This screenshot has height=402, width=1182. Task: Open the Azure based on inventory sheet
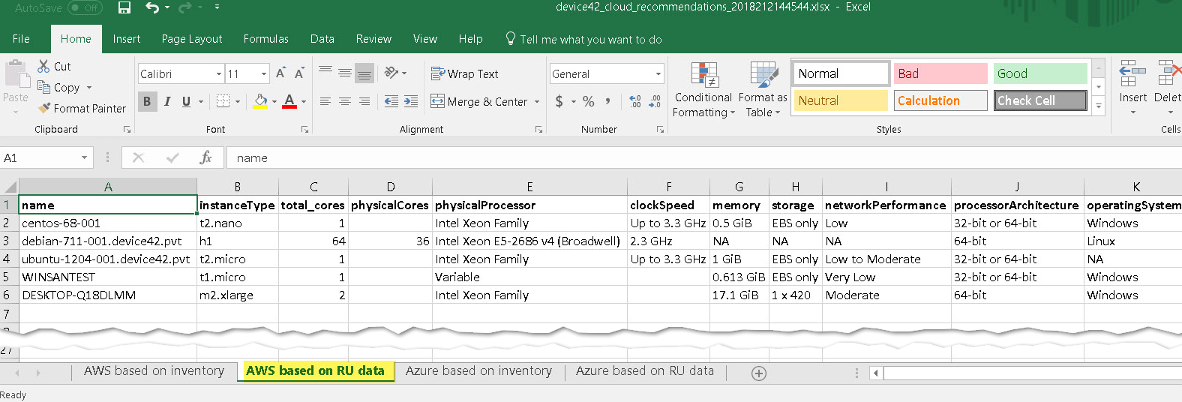(478, 370)
